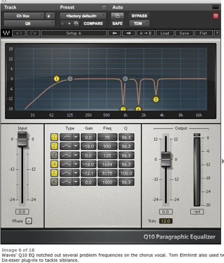Click band 4 frequency field 1634
The image size is (224, 263).
pyautogui.click(x=107, y=164)
